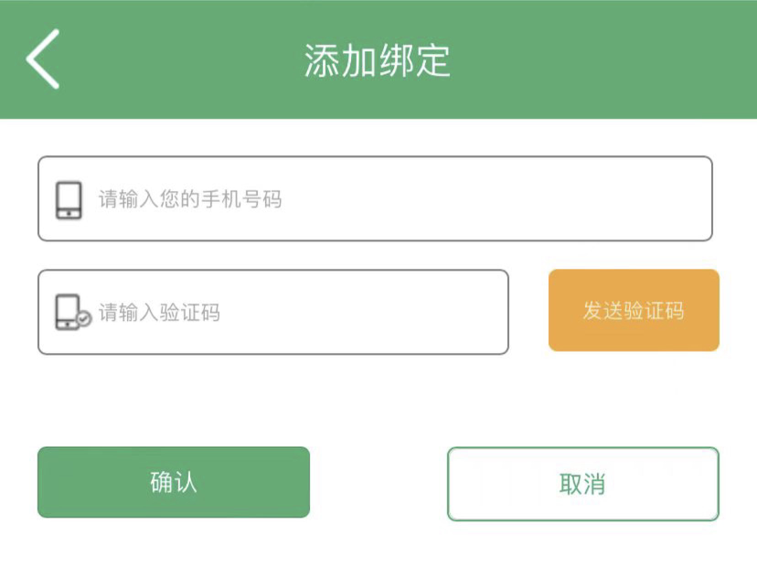
Task: Confirm binding with the green 确认 button
Action: click(x=174, y=482)
